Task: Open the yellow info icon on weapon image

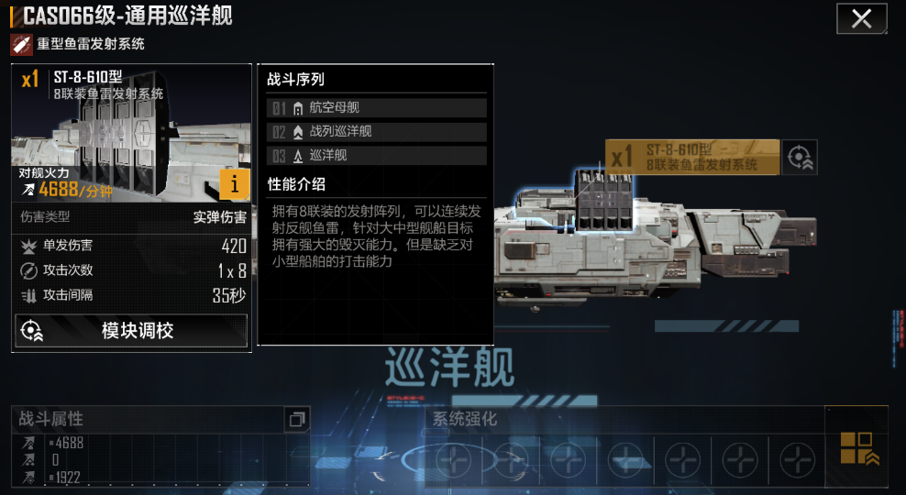Action: click(x=234, y=184)
